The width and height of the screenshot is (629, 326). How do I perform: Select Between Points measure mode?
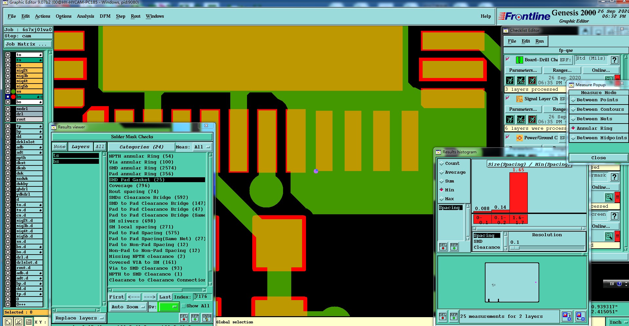[x=599, y=100]
